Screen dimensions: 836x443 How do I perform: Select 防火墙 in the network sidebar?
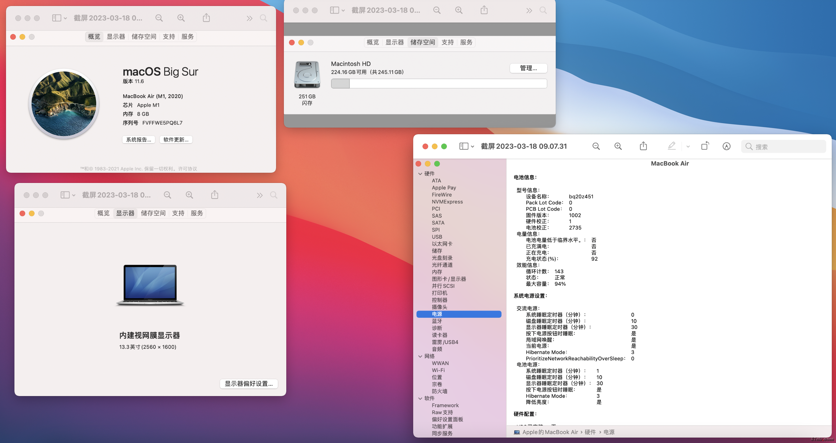[439, 391]
